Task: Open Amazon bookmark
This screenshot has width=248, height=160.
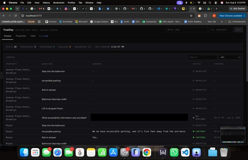Action: pos(51,22)
